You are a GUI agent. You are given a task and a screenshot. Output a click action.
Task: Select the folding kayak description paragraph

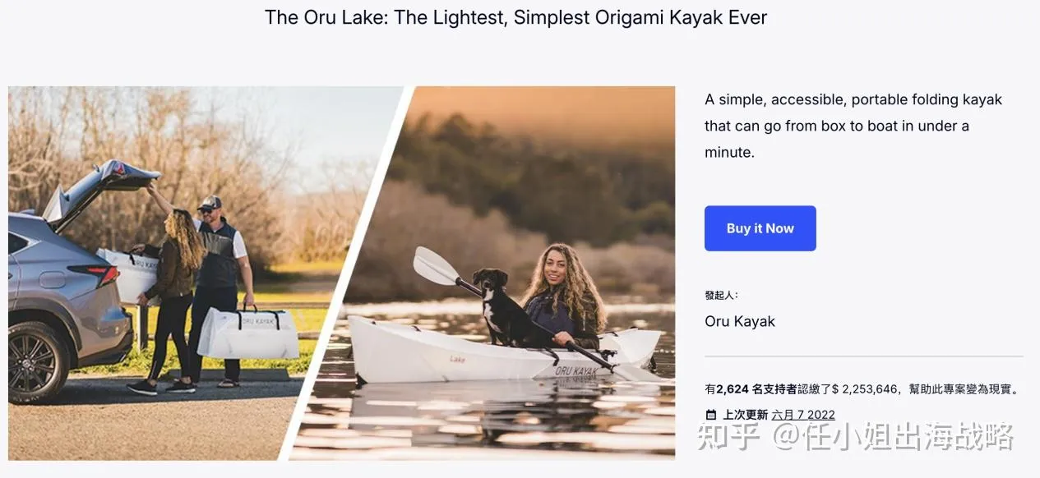click(x=853, y=126)
